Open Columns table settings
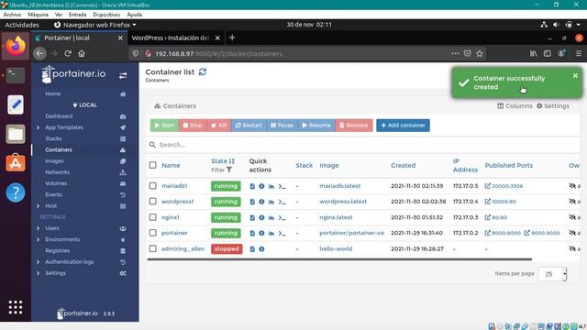This screenshot has width=587, height=330. tap(515, 106)
